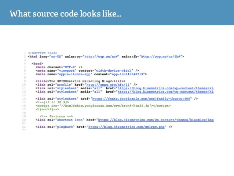Open stylesheet link on line 12

tap(166, 91)
